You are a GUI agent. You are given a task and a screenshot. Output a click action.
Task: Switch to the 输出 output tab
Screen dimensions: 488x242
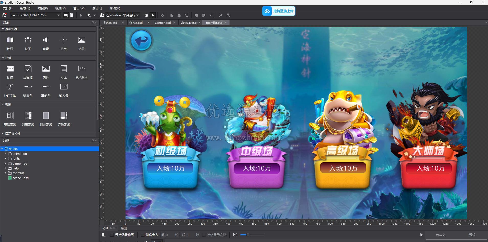(124, 228)
